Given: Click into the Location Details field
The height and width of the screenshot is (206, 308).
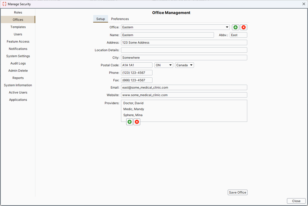Looking at the screenshot, I should pos(184,50).
